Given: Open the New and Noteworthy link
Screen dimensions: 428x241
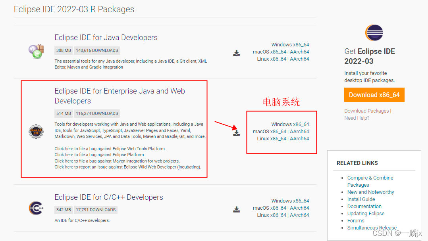Looking at the screenshot, I should coord(371,192).
